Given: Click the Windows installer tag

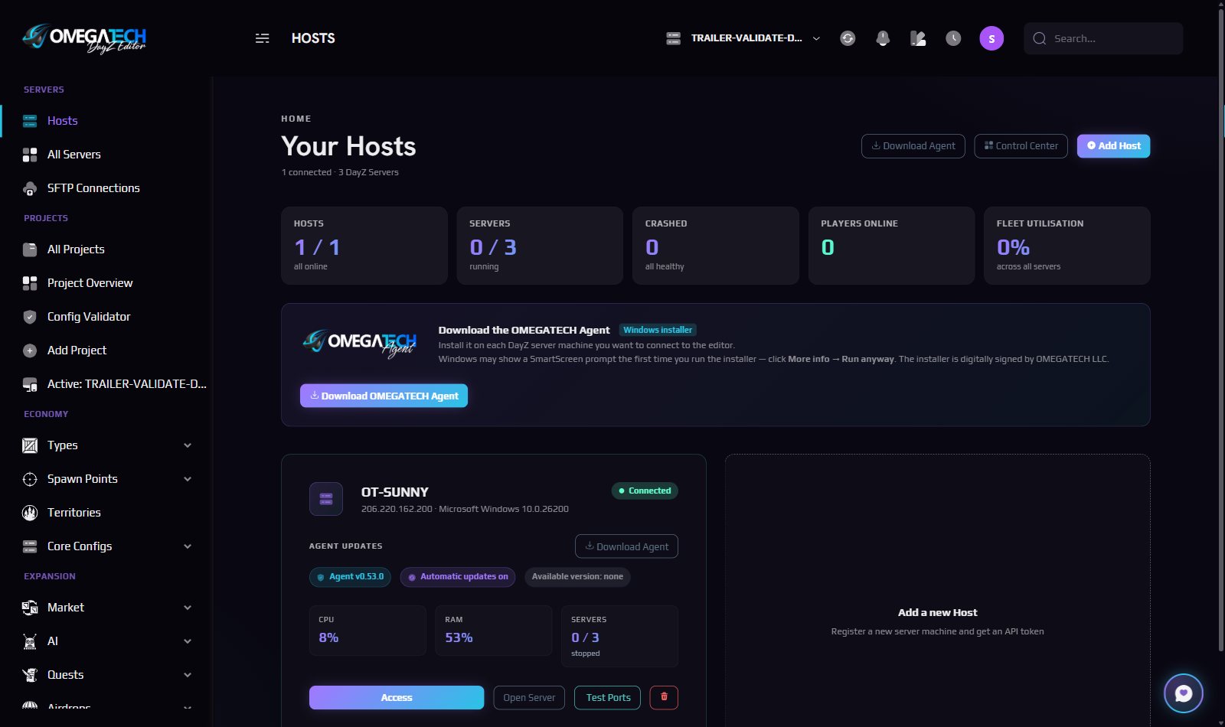Looking at the screenshot, I should coord(658,330).
